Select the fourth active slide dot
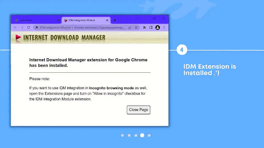This screenshot has width=264, height=148. click(x=142, y=135)
